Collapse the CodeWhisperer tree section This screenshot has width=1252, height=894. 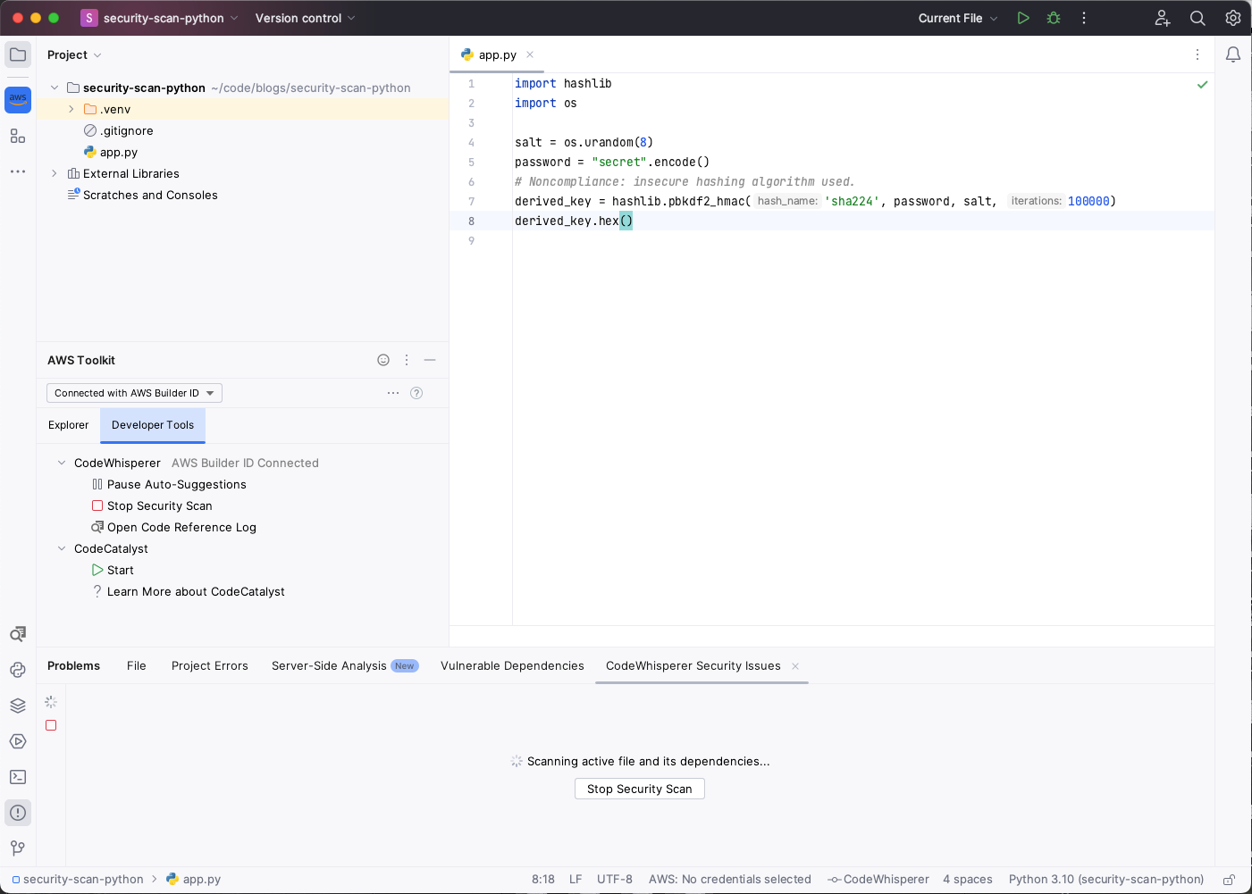(x=61, y=463)
